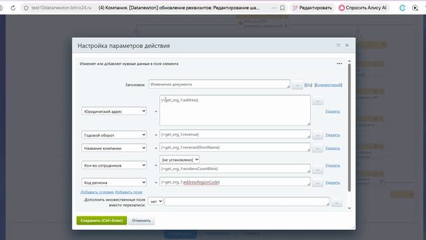
Task: Click the Отменить button
Action: pos(141,221)
